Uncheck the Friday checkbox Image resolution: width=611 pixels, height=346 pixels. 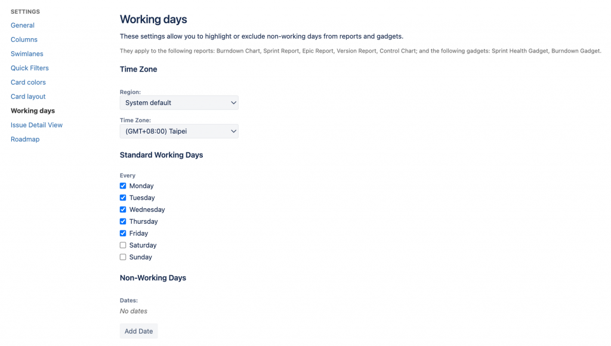(x=123, y=233)
